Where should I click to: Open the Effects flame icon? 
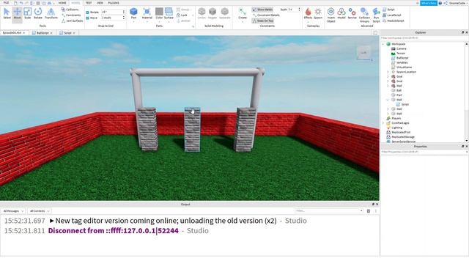(308, 12)
